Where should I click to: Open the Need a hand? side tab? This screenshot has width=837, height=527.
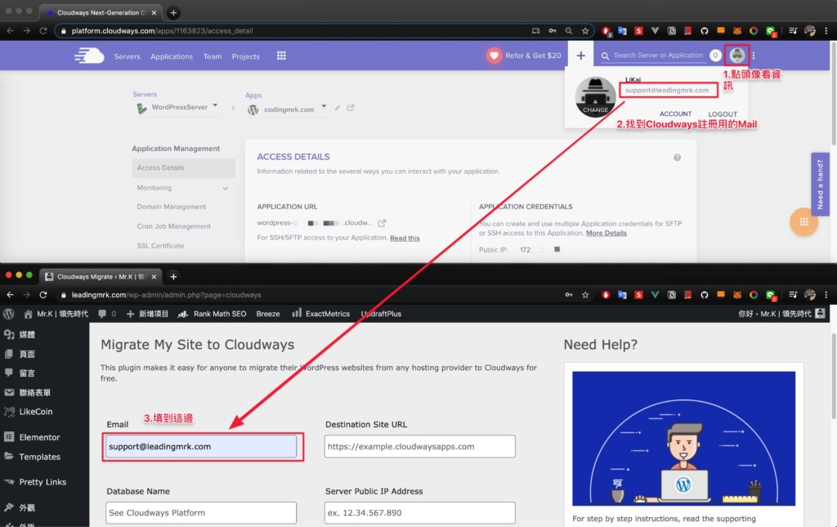(820, 185)
